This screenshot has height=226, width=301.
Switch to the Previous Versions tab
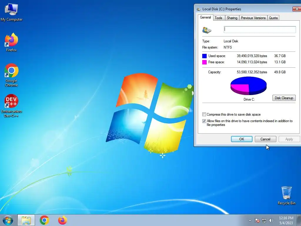click(253, 18)
